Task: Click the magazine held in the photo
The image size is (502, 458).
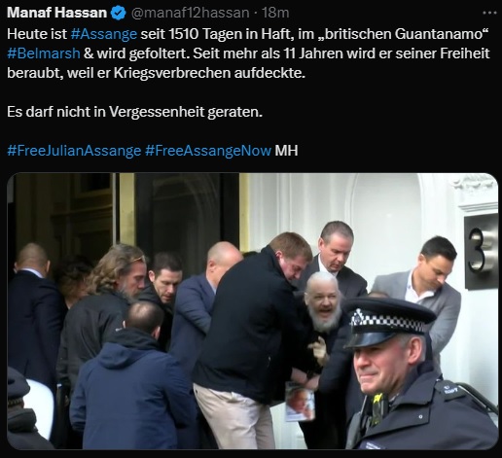Action: click(300, 402)
